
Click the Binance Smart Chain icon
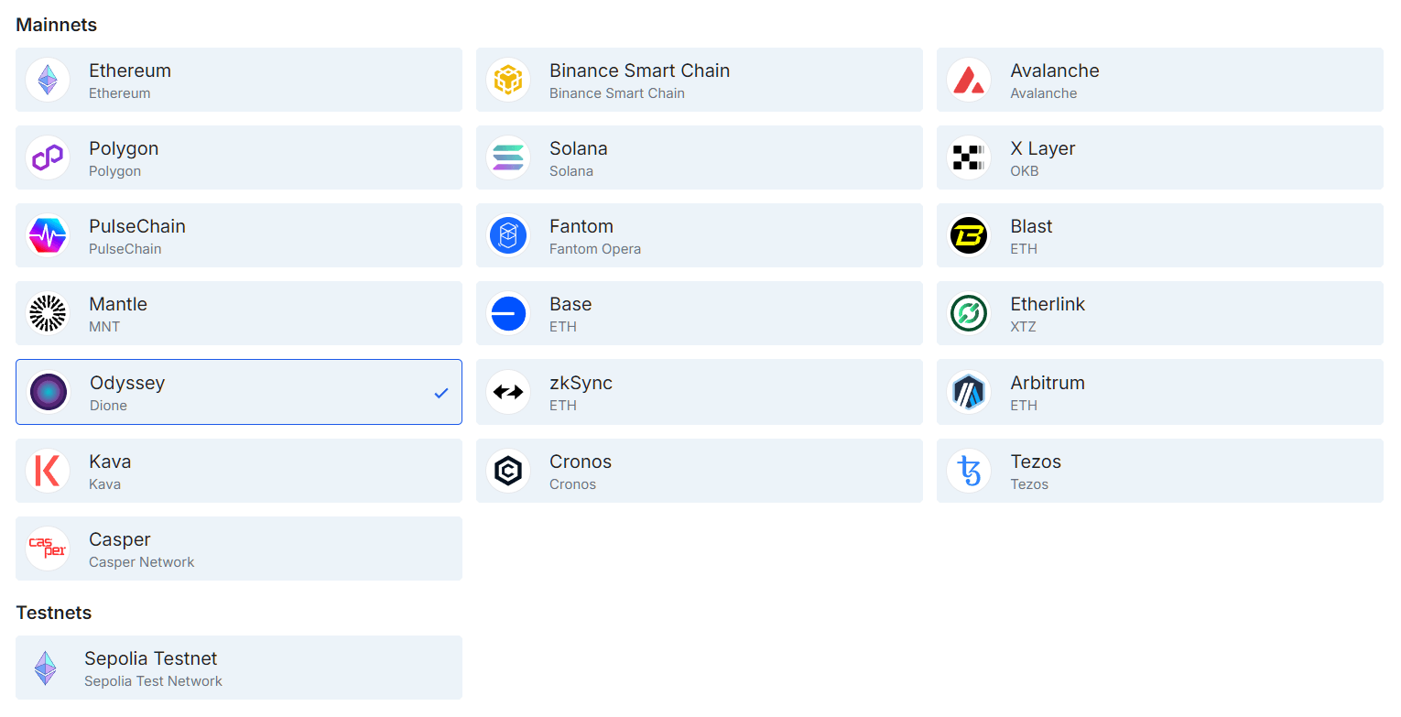[508, 80]
